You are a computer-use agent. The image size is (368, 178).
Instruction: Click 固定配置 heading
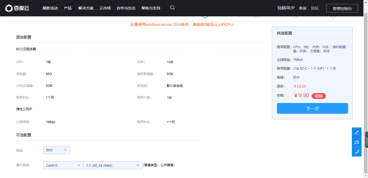pyautogui.click(x=24, y=37)
